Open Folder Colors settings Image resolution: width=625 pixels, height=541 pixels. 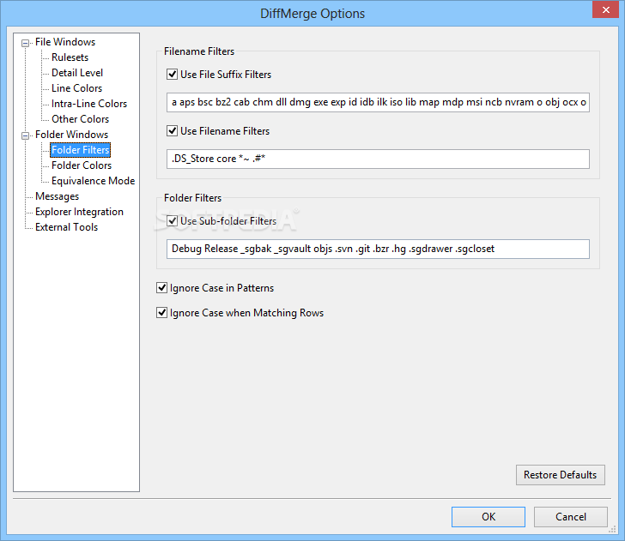[x=82, y=165]
